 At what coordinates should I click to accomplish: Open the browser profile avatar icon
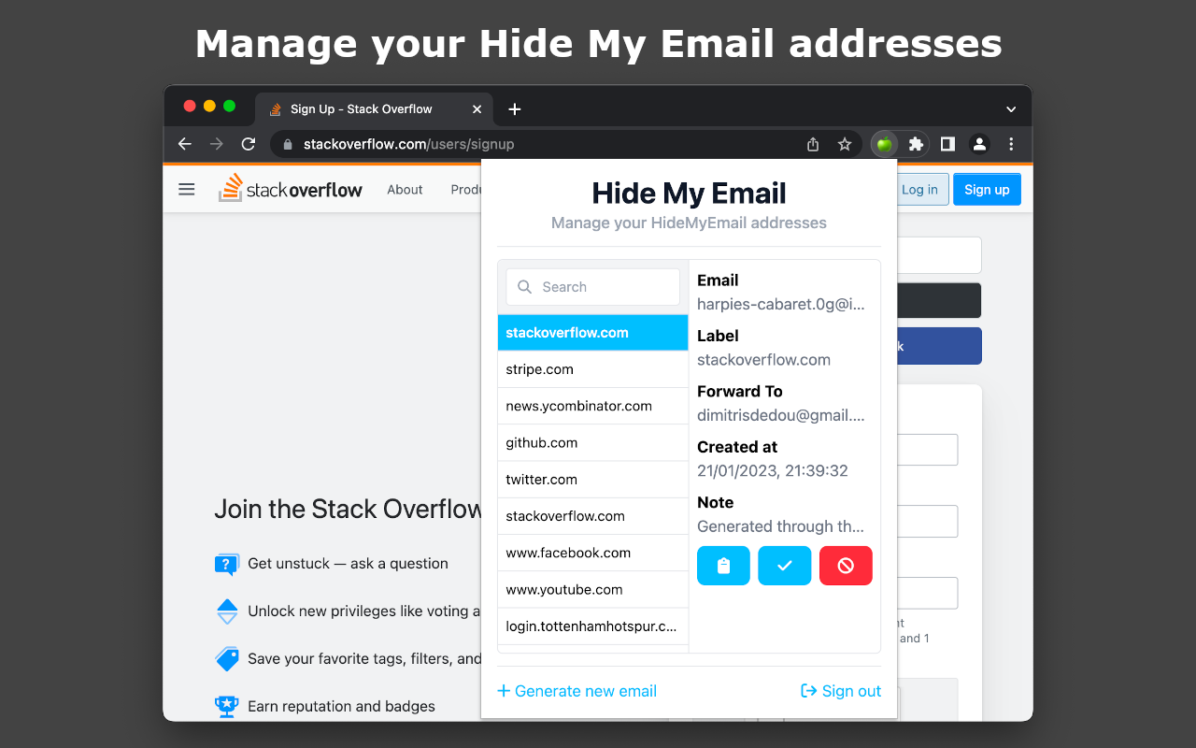tap(979, 144)
